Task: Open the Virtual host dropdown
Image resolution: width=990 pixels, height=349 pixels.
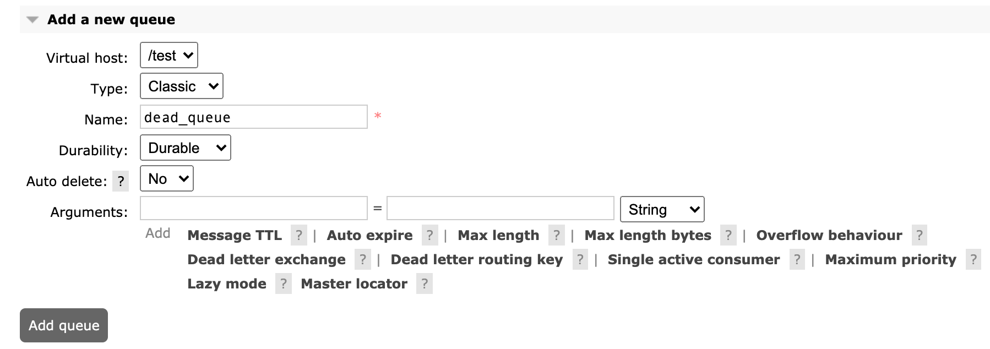Action: click(x=169, y=56)
